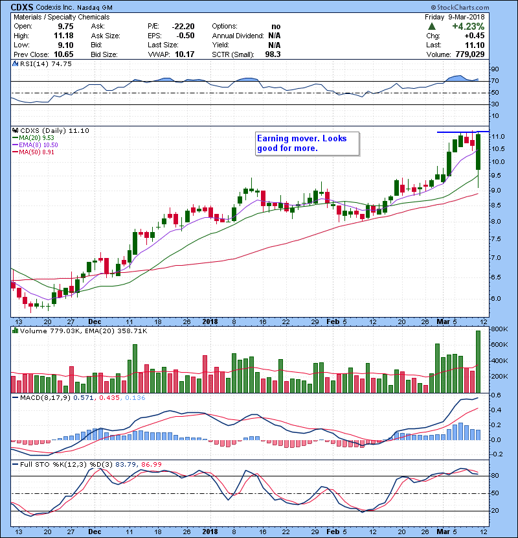
Task: Click Materials / Specialty Chemicals sector label
Action: (62, 17)
